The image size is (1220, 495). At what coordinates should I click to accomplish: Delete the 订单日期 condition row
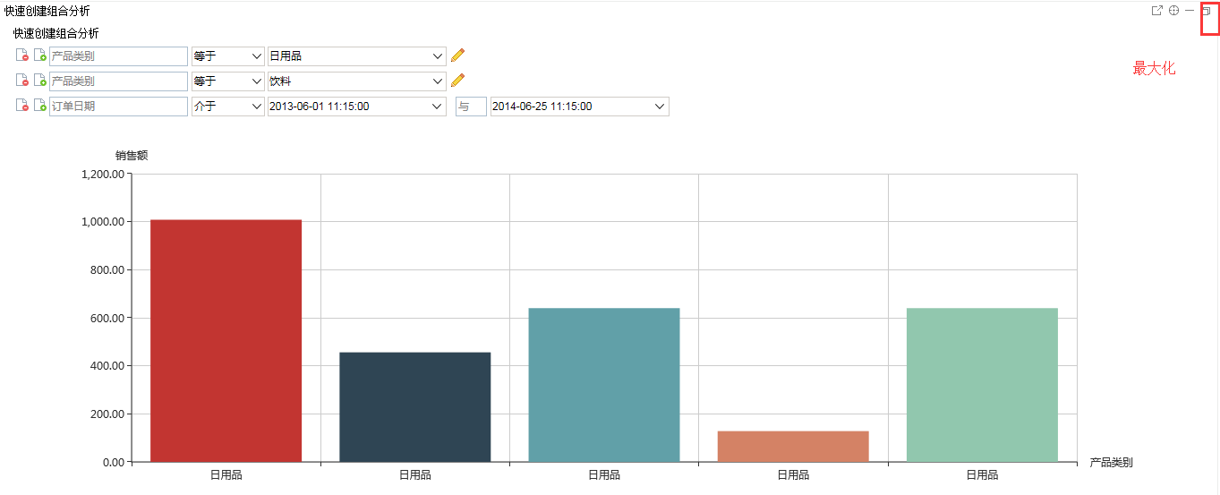click(22, 106)
